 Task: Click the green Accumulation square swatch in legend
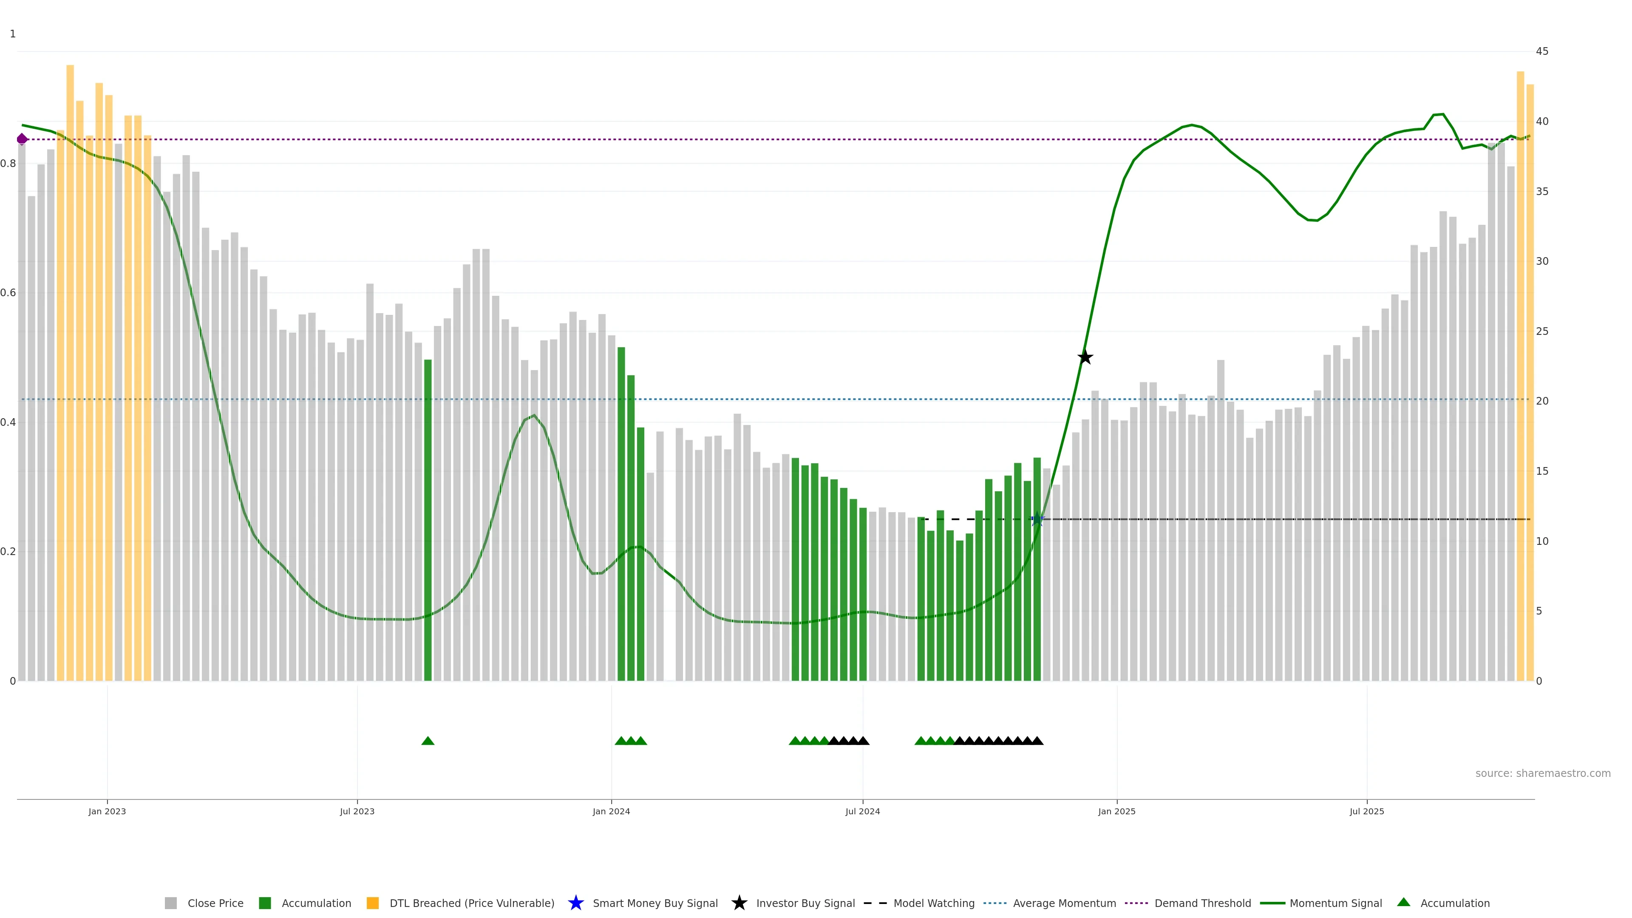[x=265, y=903]
